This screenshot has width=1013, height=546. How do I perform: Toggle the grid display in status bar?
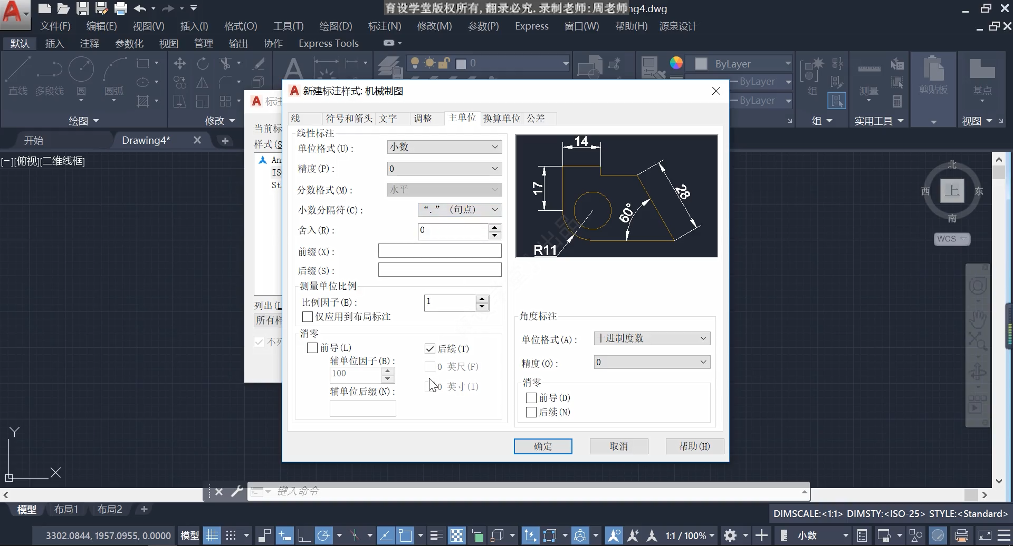pyautogui.click(x=212, y=535)
